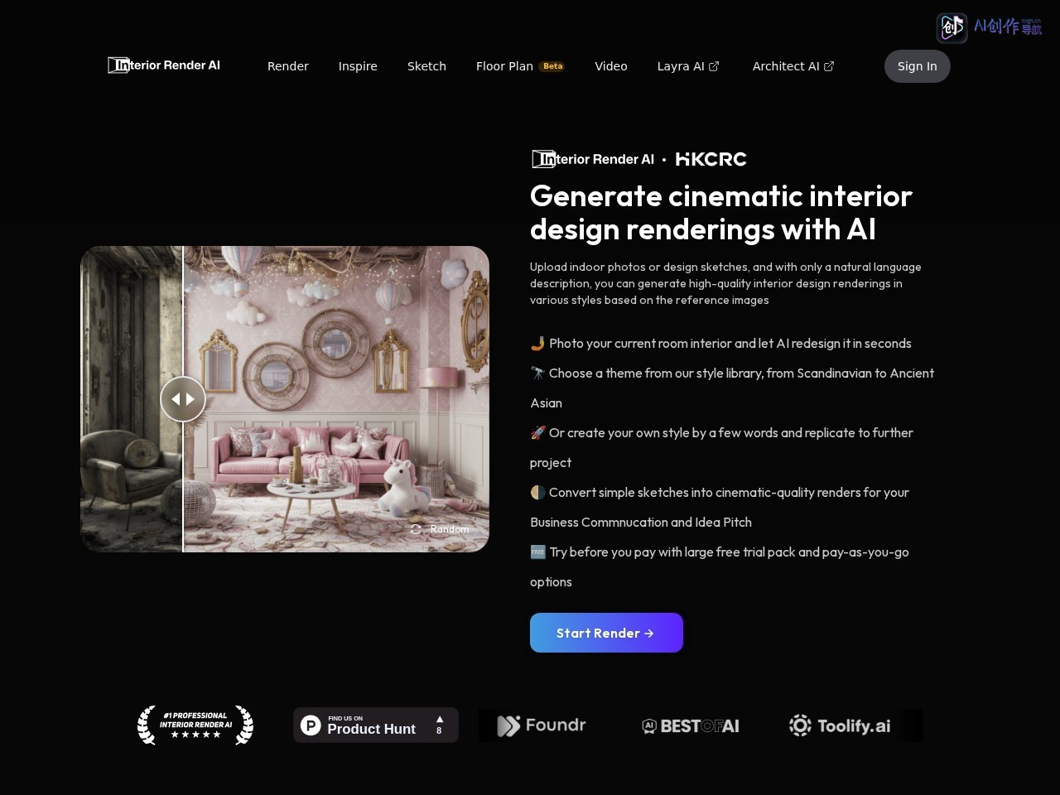
Task: Click the AI创作 navigation logo top right
Action: coord(990,27)
